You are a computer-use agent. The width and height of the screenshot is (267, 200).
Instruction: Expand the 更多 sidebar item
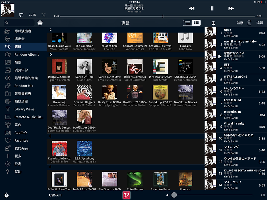click(18, 156)
